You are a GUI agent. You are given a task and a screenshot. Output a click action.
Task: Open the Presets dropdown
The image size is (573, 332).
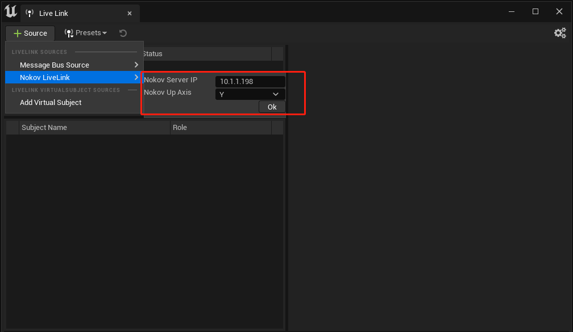[x=86, y=33]
